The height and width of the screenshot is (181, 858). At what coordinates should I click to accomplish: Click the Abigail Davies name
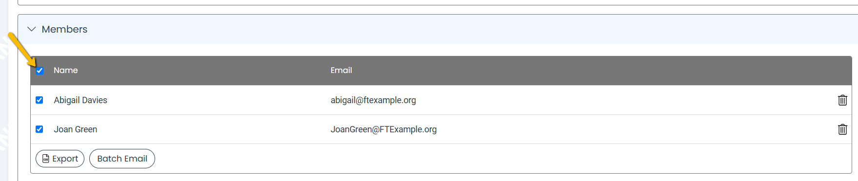coord(80,100)
